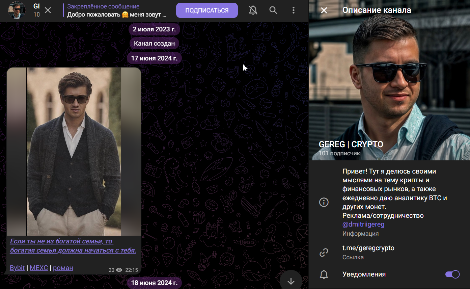
Task: Toggle the Уведомления notifications switch
Action: pyautogui.click(x=452, y=274)
